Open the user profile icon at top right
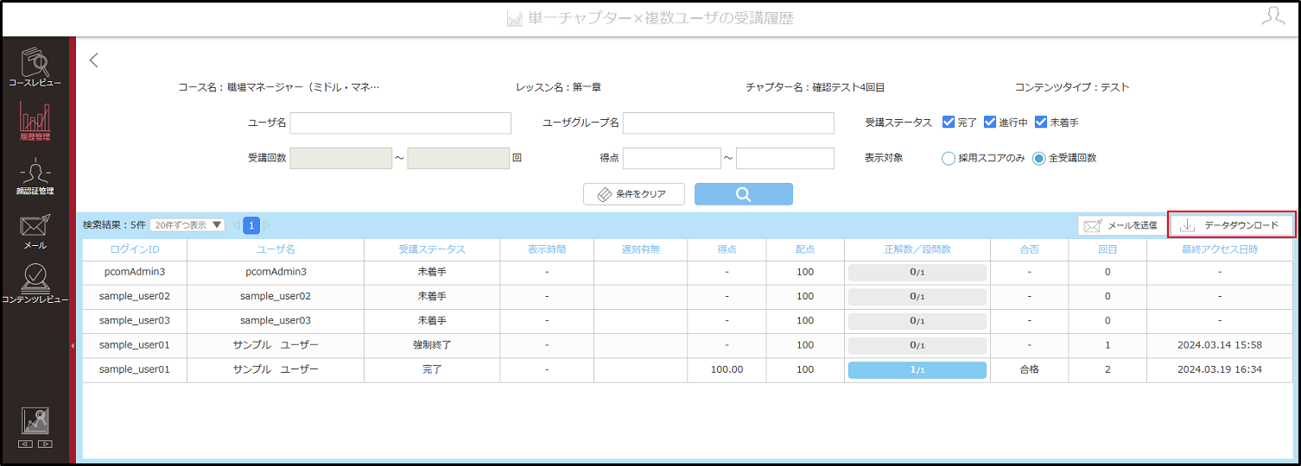Viewport: 1301px width, 466px height. click(1272, 16)
